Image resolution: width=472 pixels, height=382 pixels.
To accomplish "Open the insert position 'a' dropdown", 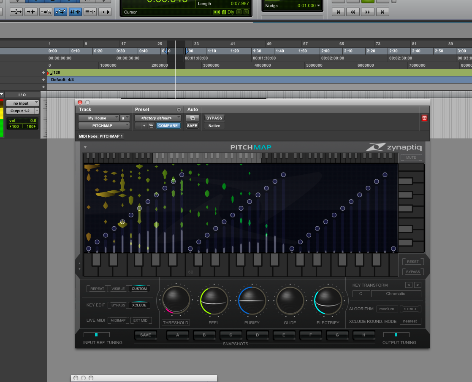I will (125, 118).
